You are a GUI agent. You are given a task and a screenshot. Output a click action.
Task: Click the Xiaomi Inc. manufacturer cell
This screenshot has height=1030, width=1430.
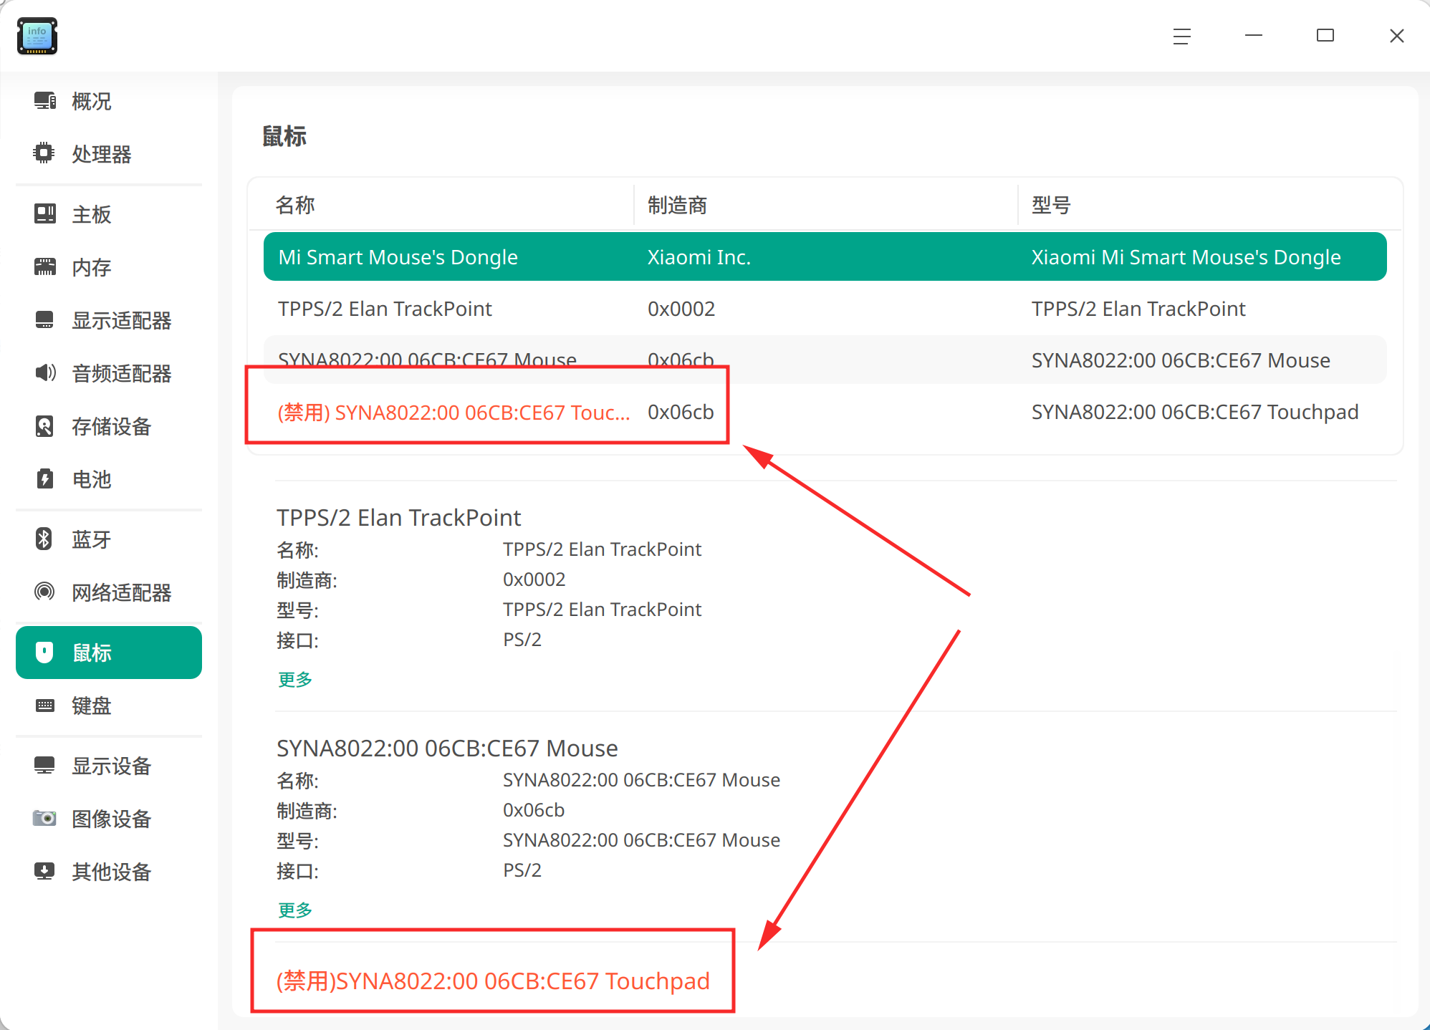(x=699, y=257)
